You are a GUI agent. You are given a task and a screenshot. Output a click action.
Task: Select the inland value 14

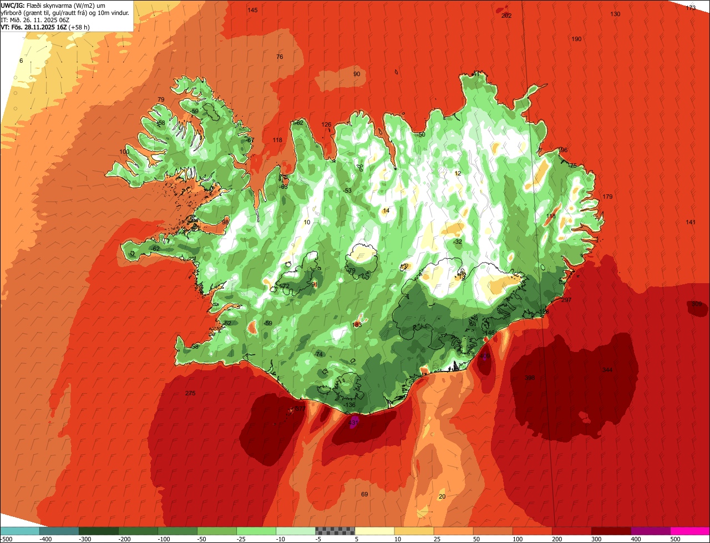(x=386, y=210)
